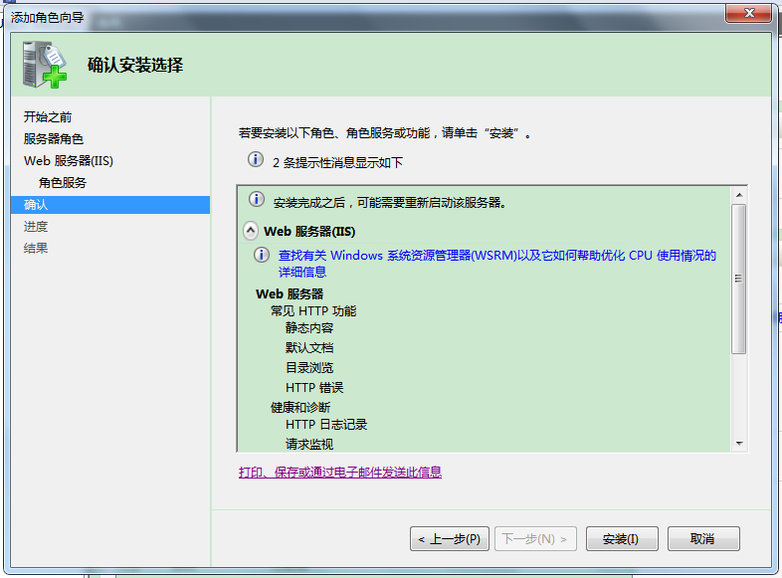Image resolution: width=782 pixels, height=578 pixels.
Task: Click the 请求监视 entry
Action: [x=309, y=444]
